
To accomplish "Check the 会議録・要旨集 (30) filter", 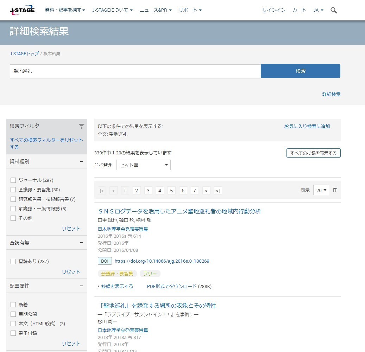I will [13, 190].
